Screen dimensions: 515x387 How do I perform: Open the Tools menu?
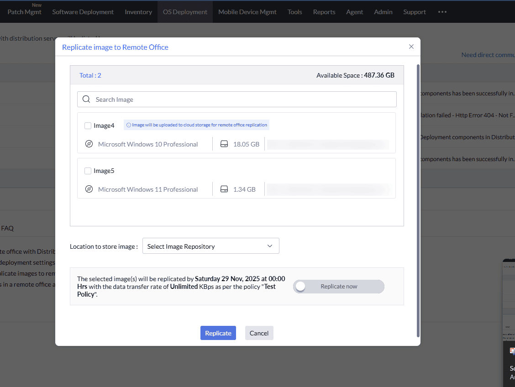[x=294, y=12]
